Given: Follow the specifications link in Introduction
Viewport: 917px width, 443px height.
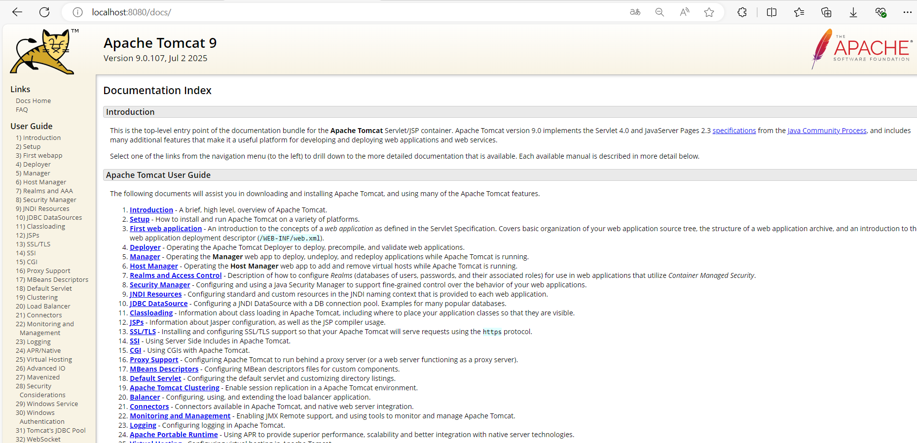Looking at the screenshot, I should pos(734,131).
